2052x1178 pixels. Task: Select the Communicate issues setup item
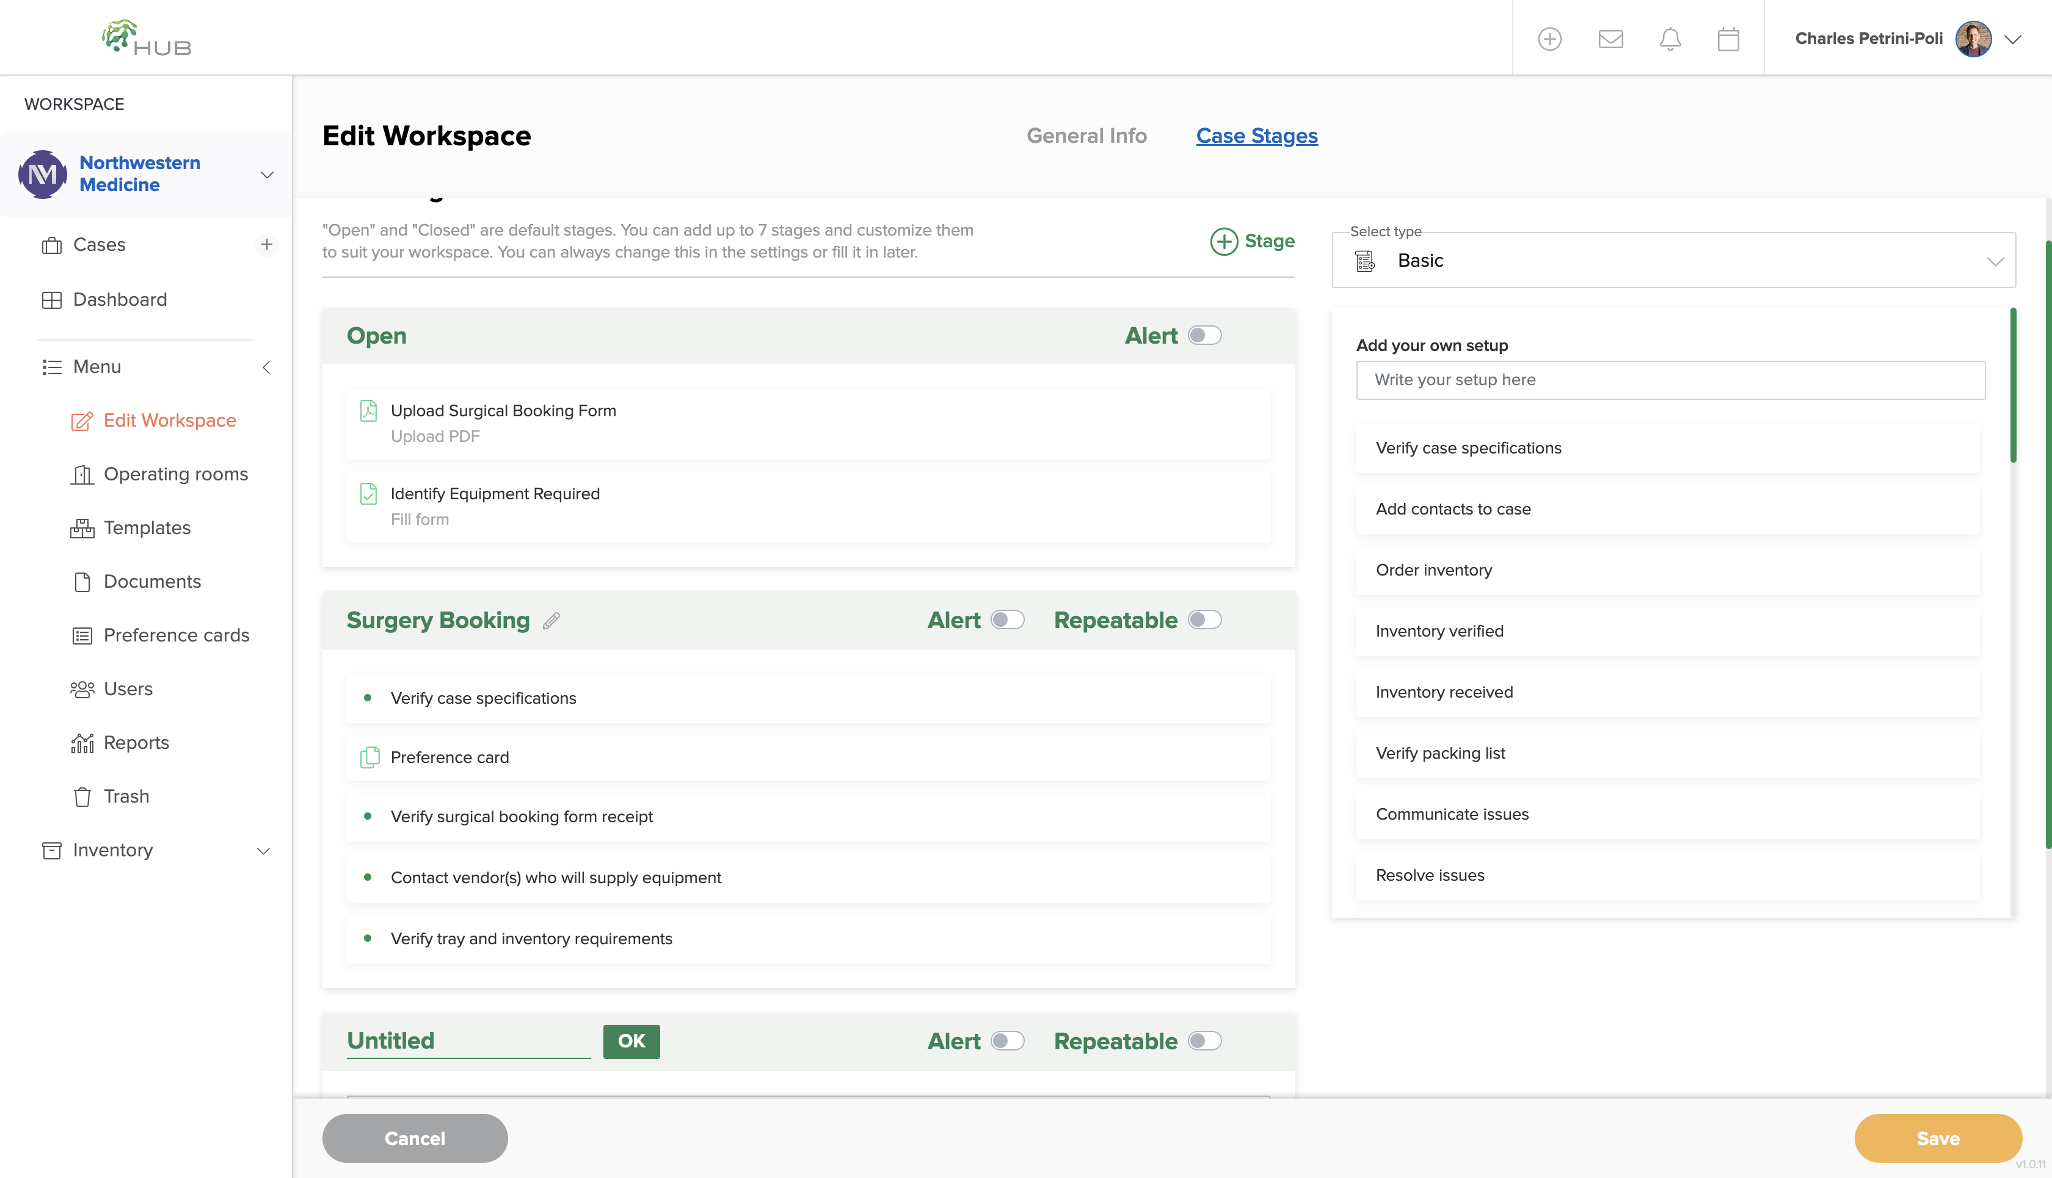tap(1667, 814)
